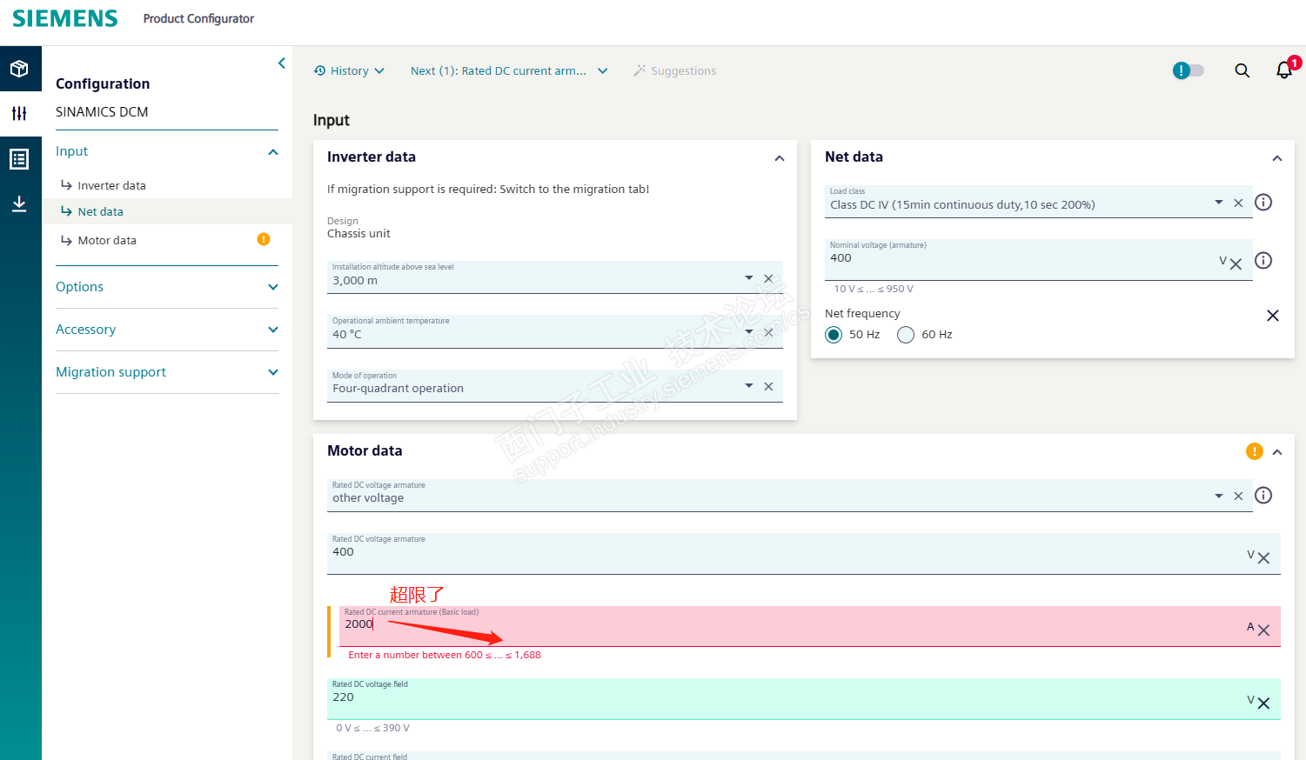Select the 60 Hz net frequency

906,335
